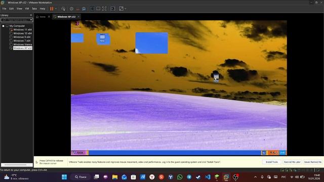The width and height of the screenshot is (324, 182).
Task: Open OBS Studio from the host taskbar
Action: (x=235, y=177)
